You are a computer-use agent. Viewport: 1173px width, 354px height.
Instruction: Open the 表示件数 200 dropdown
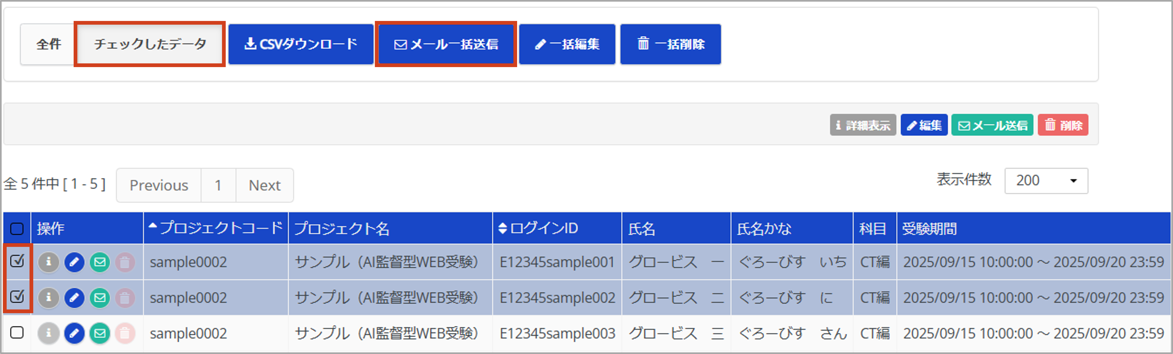[x=1046, y=180]
